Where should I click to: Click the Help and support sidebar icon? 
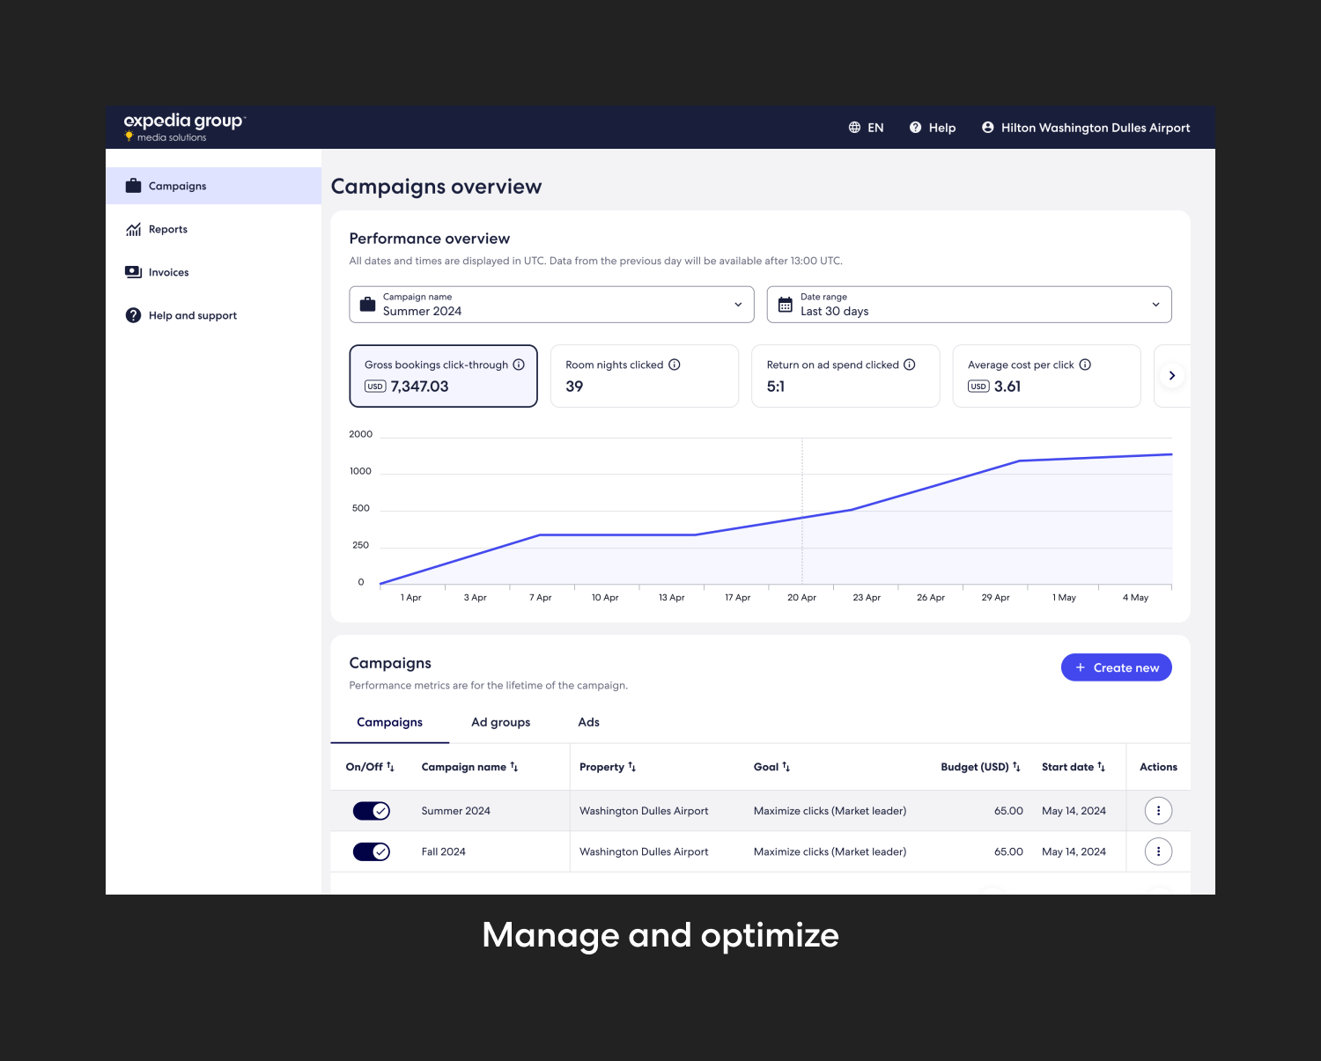tap(132, 315)
